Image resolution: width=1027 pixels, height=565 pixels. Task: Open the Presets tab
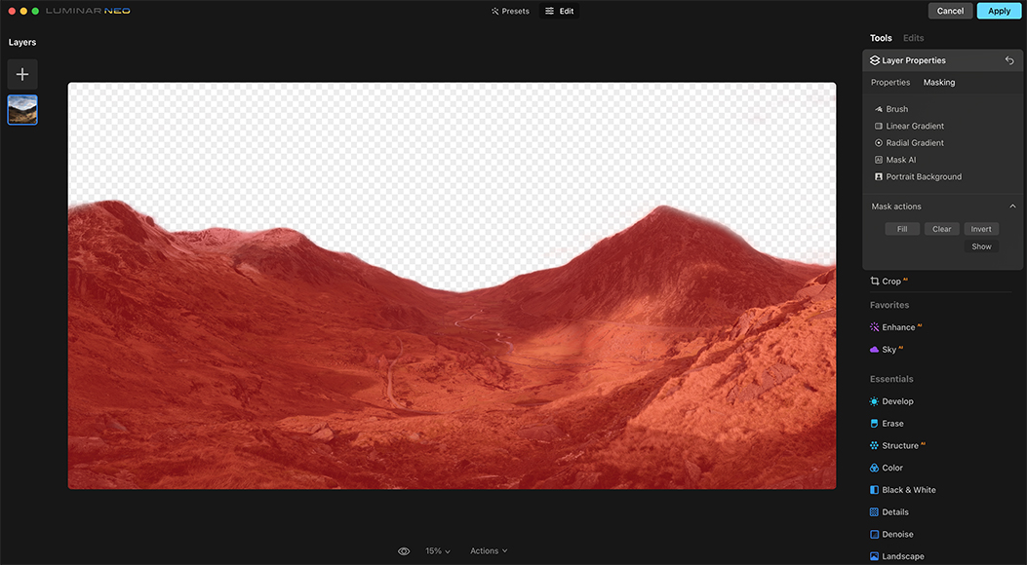[509, 11]
